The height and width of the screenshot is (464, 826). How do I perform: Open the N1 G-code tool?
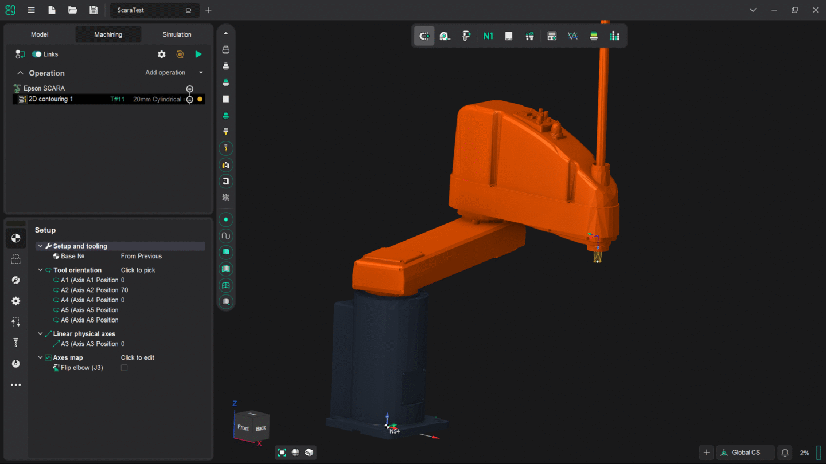click(x=488, y=36)
